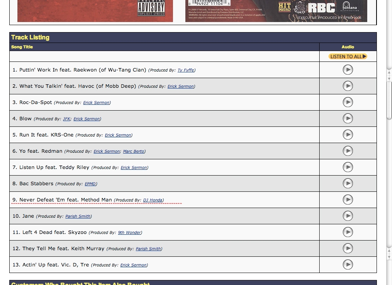Play the Bac Stabbers audio preview

pos(347,183)
